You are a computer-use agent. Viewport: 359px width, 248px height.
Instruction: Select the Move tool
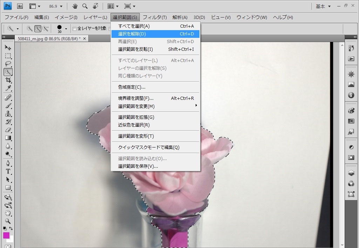pos(8,48)
